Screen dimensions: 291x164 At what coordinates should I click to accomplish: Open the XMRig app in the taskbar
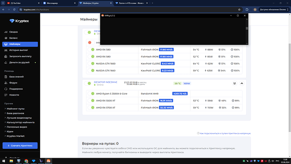pos(48,161)
